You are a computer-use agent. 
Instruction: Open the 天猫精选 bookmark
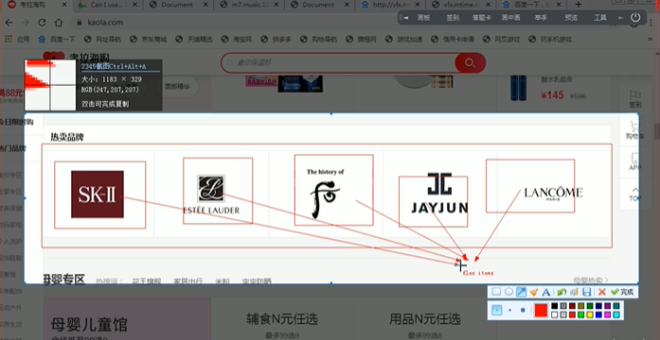(193, 39)
